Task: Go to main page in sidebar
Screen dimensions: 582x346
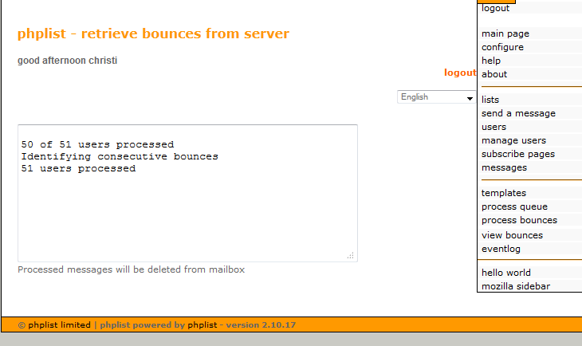Action: click(505, 33)
